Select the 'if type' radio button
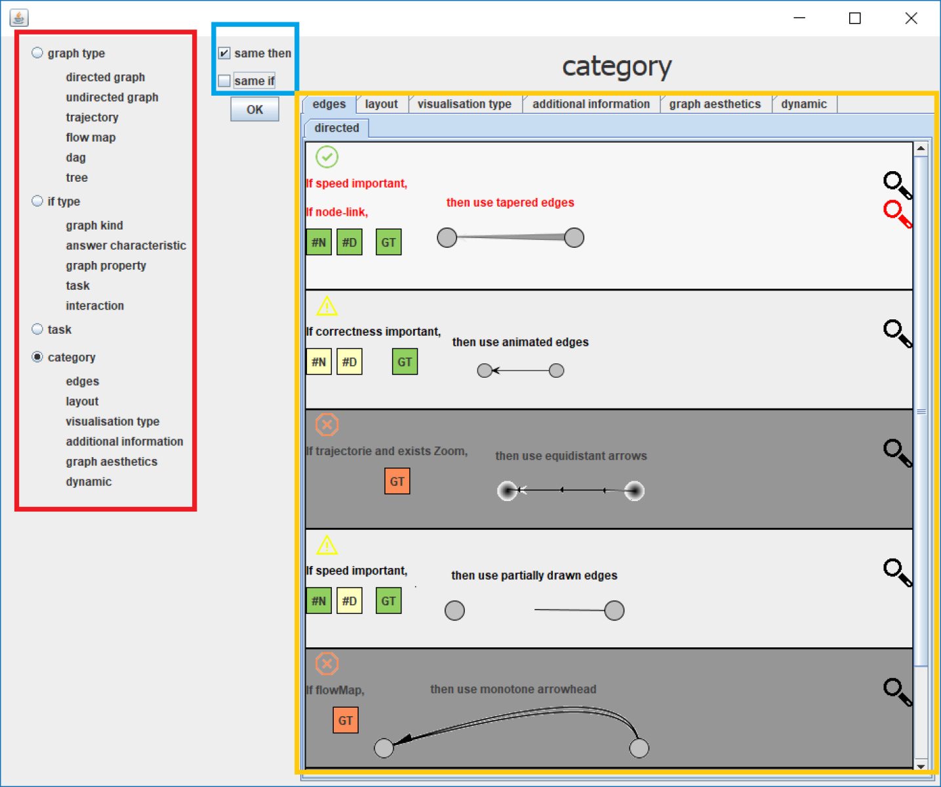Screen dimensions: 941x787 click(x=37, y=201)
